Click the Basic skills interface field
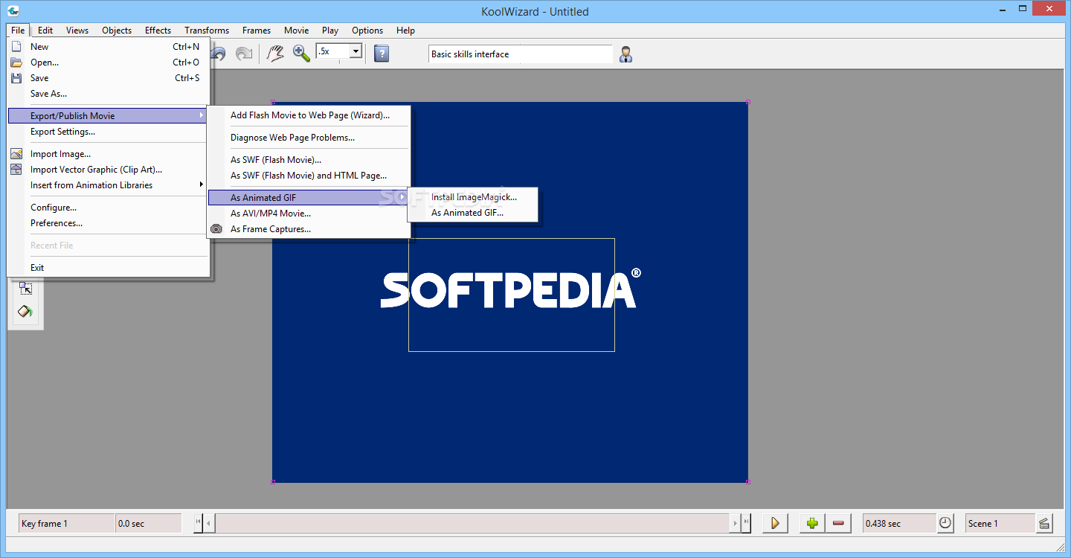 pyautogui.click(x=520, y=54)
